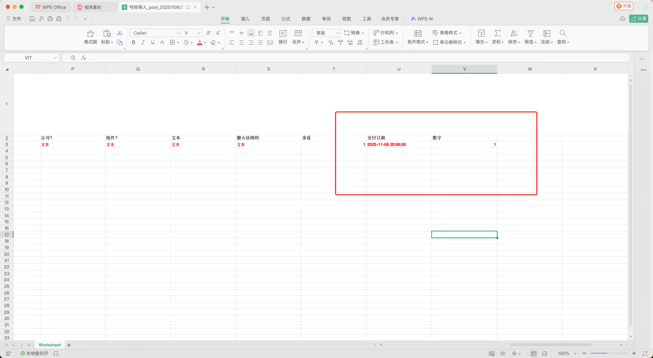Switch to the Insert (插入) ribbon tab
The image size is (653, 358).
click(245, 19)
